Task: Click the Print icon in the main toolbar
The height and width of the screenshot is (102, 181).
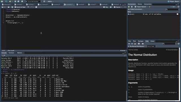Action: click(22, 1)
